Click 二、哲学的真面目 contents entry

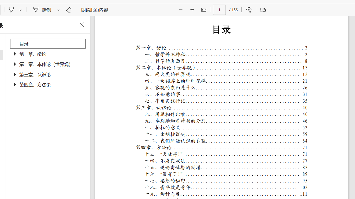pos(226,61)
